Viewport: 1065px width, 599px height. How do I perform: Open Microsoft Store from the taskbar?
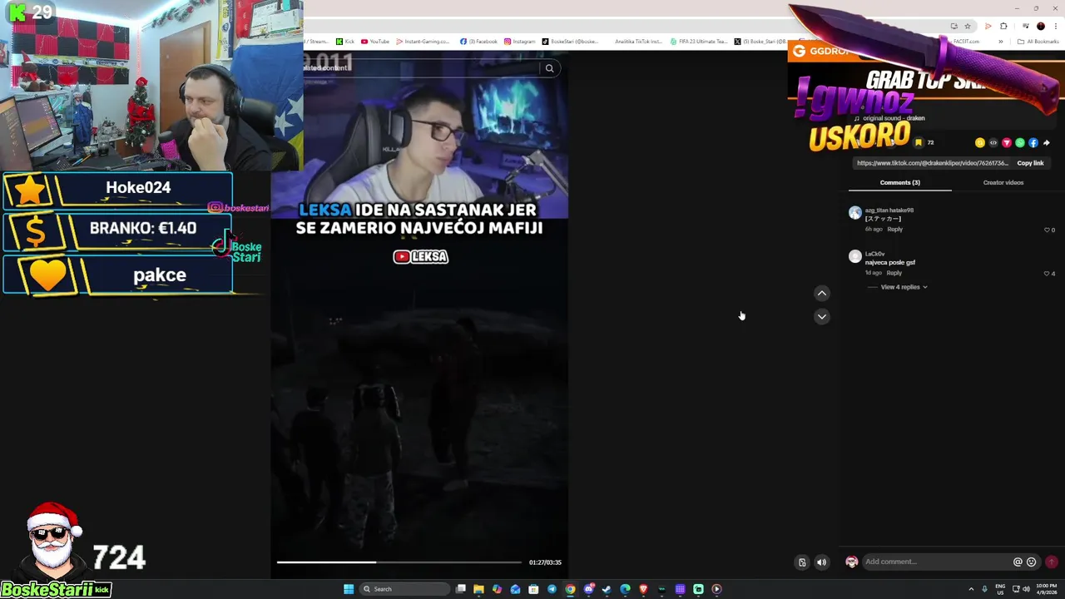pyautogui.click(x=533, y=589)
